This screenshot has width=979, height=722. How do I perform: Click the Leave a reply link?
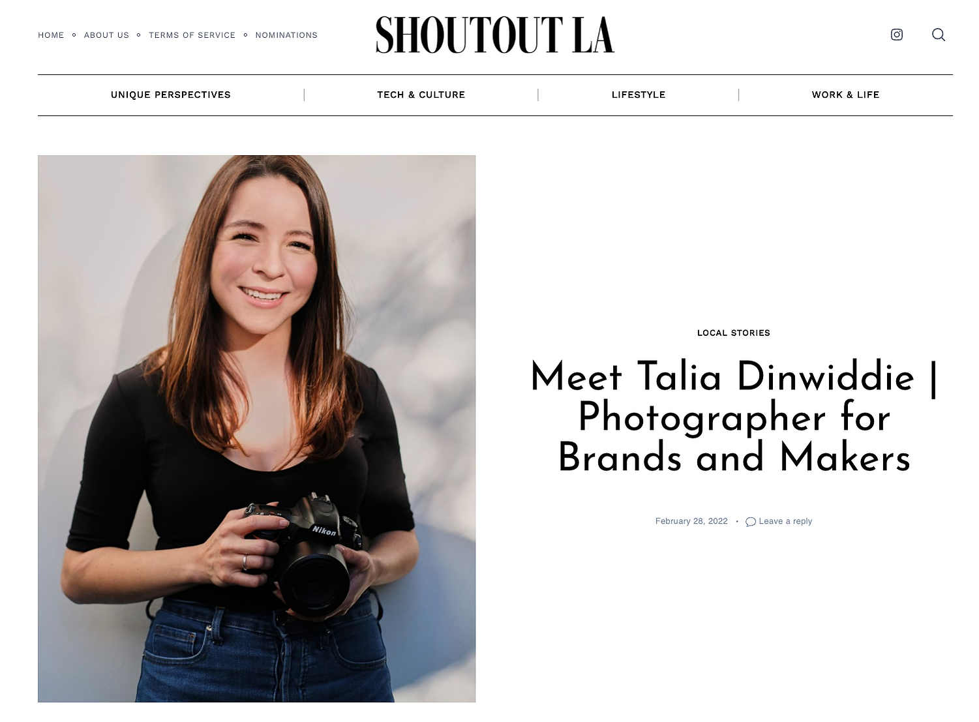click(785, 521)
